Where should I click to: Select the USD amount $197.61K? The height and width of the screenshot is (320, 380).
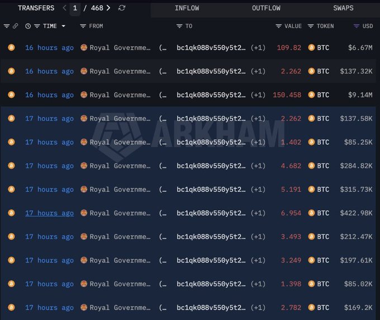356,260
